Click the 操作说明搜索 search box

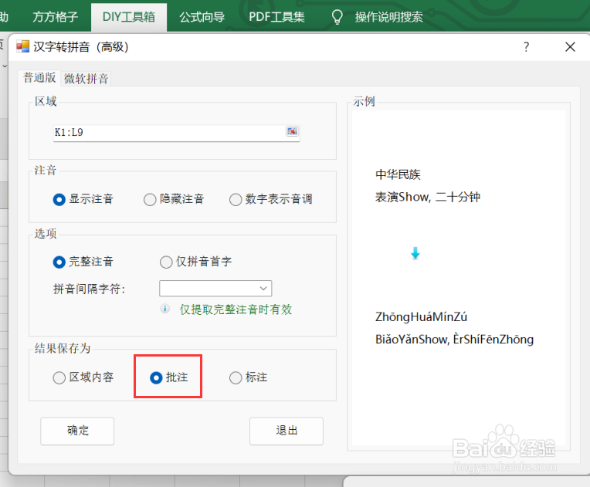coord(388,17)
